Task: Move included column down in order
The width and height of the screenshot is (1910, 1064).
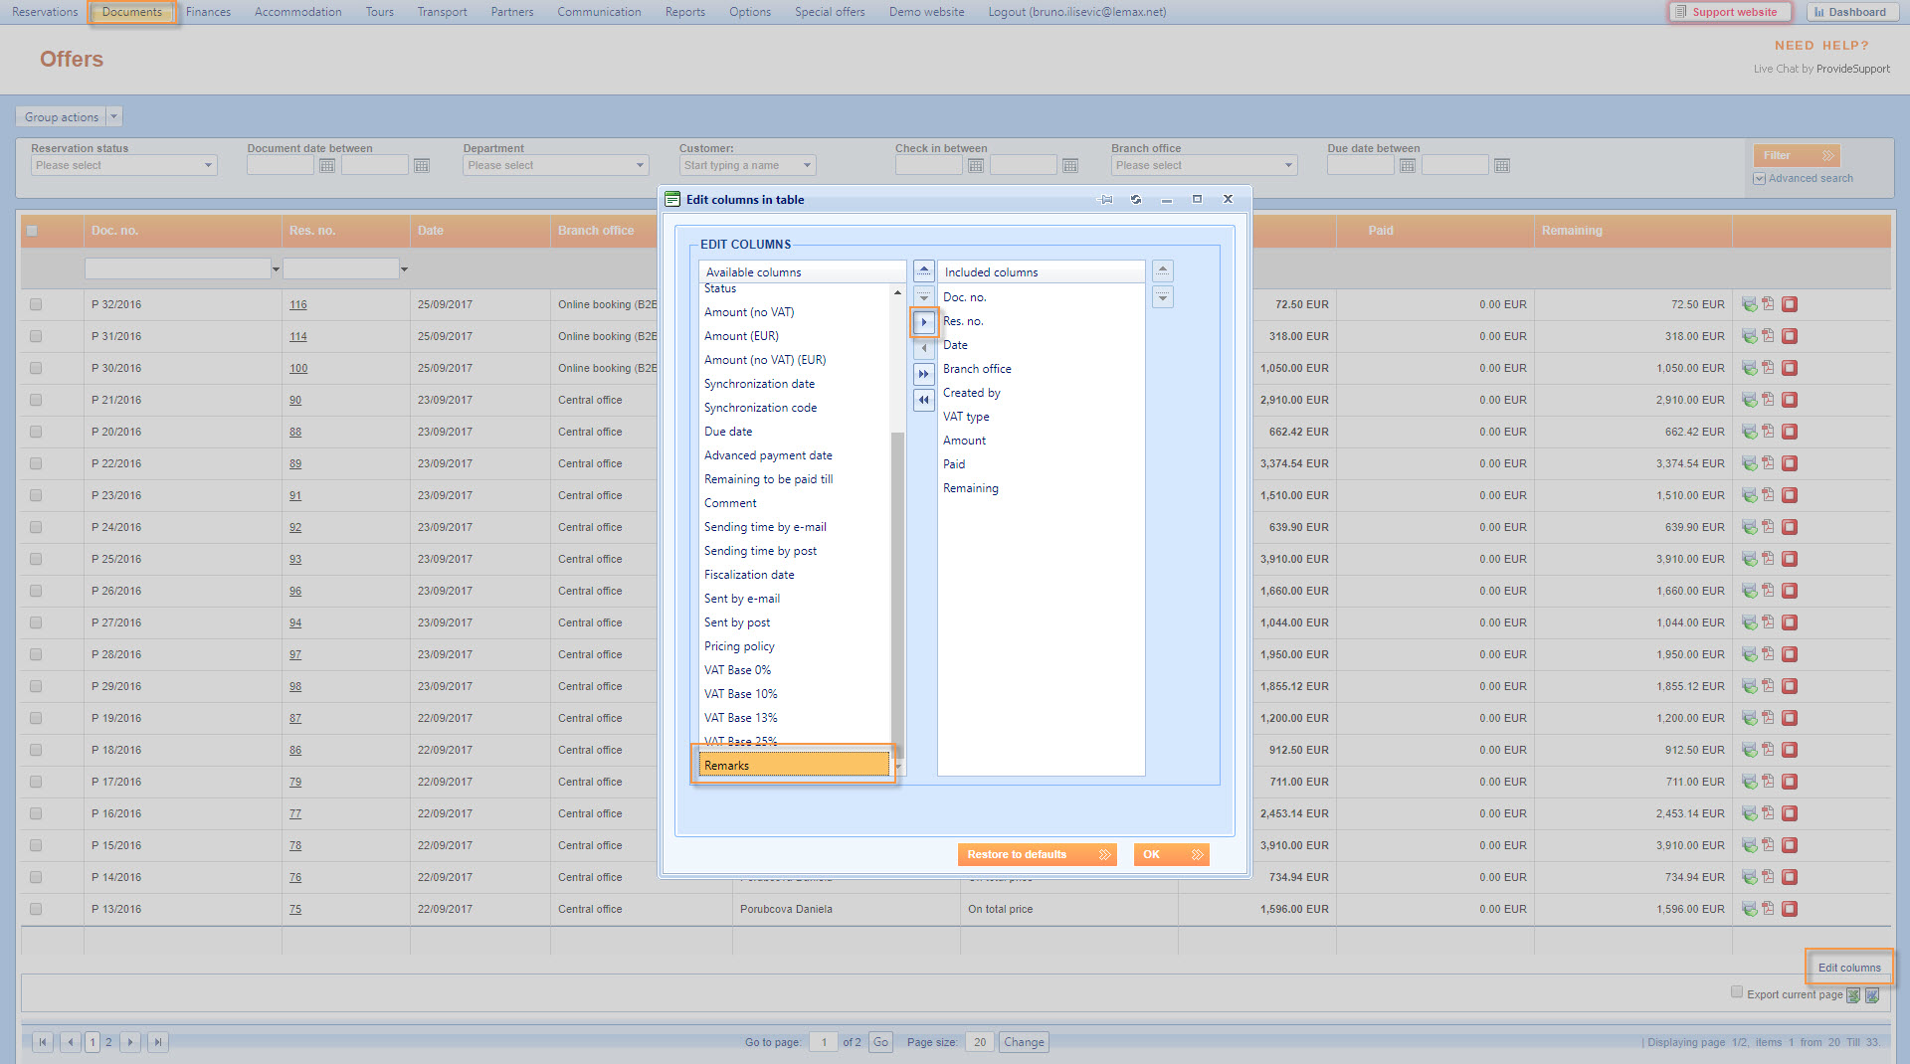Action: pos(1163,296)
